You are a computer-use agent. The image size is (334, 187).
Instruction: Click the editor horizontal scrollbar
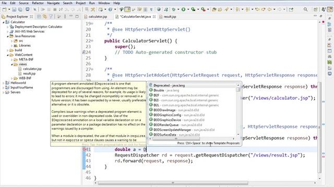173,182
